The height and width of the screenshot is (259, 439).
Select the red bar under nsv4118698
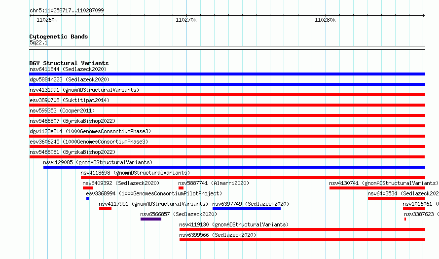coord(253,178)
